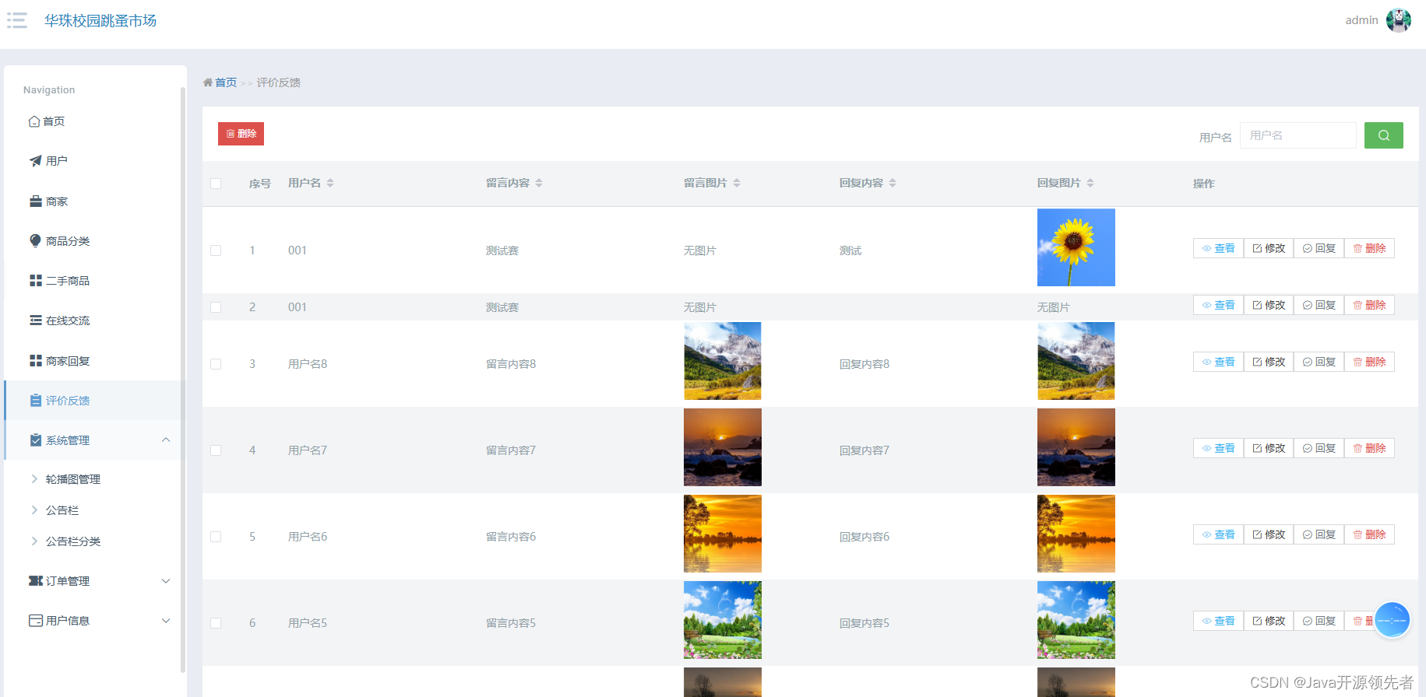This screenshot has height=697, width=1426.
Task: Click 留言内容8 cell text
Action: 511,364
